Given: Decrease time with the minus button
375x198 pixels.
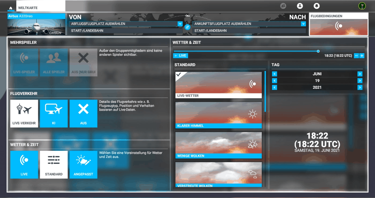Looking at the screenshot, I should coord(356,56).
